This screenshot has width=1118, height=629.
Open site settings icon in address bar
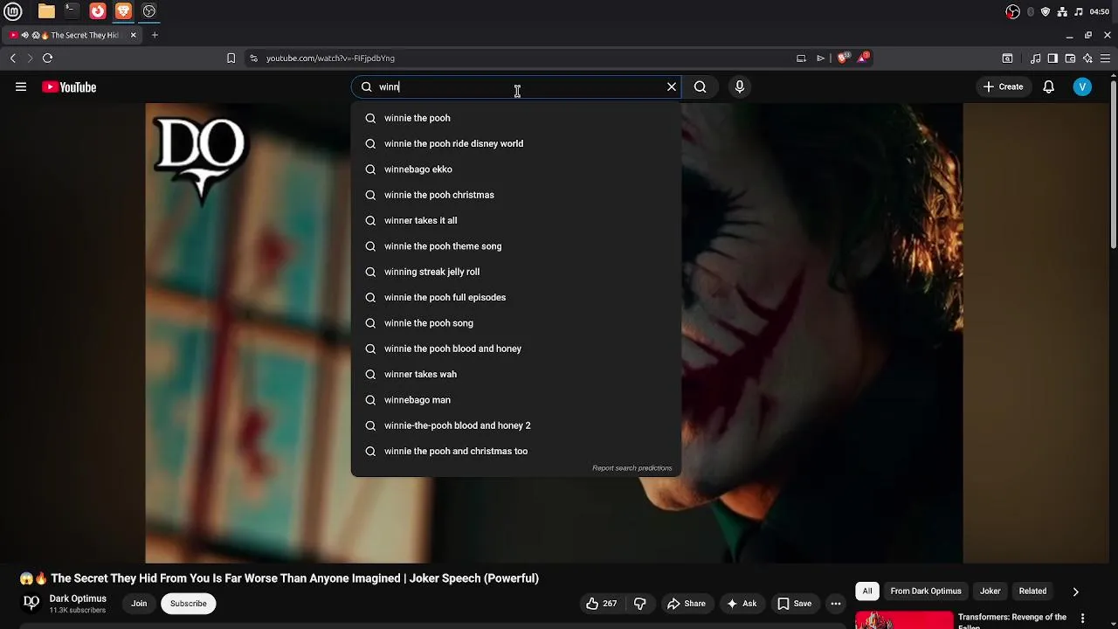(253, 58)
